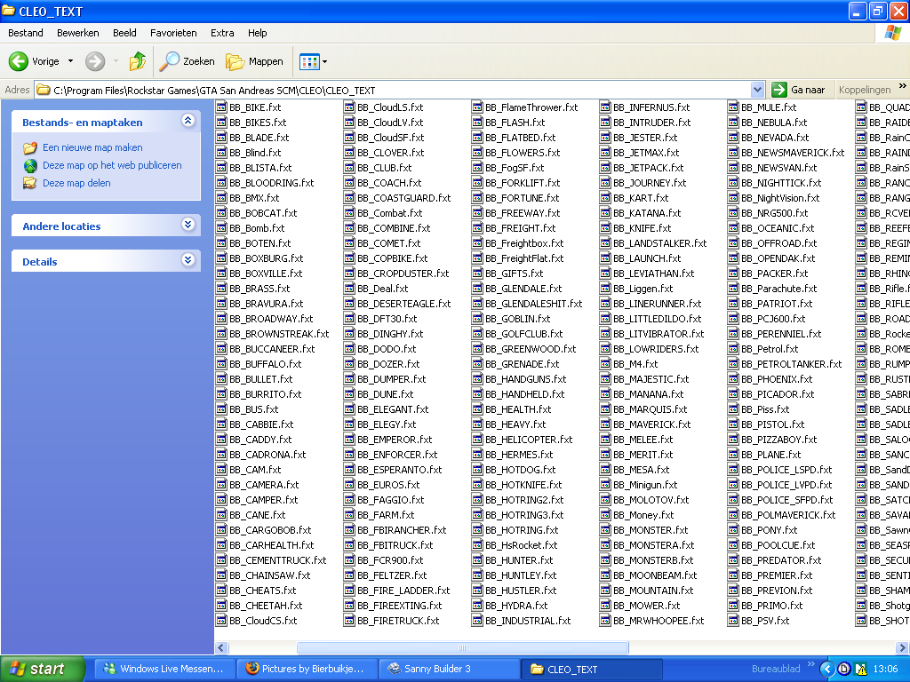Click Een nieuwe map maken link
This screenshot has height=682, width=910.
click(x=92, y=148)
